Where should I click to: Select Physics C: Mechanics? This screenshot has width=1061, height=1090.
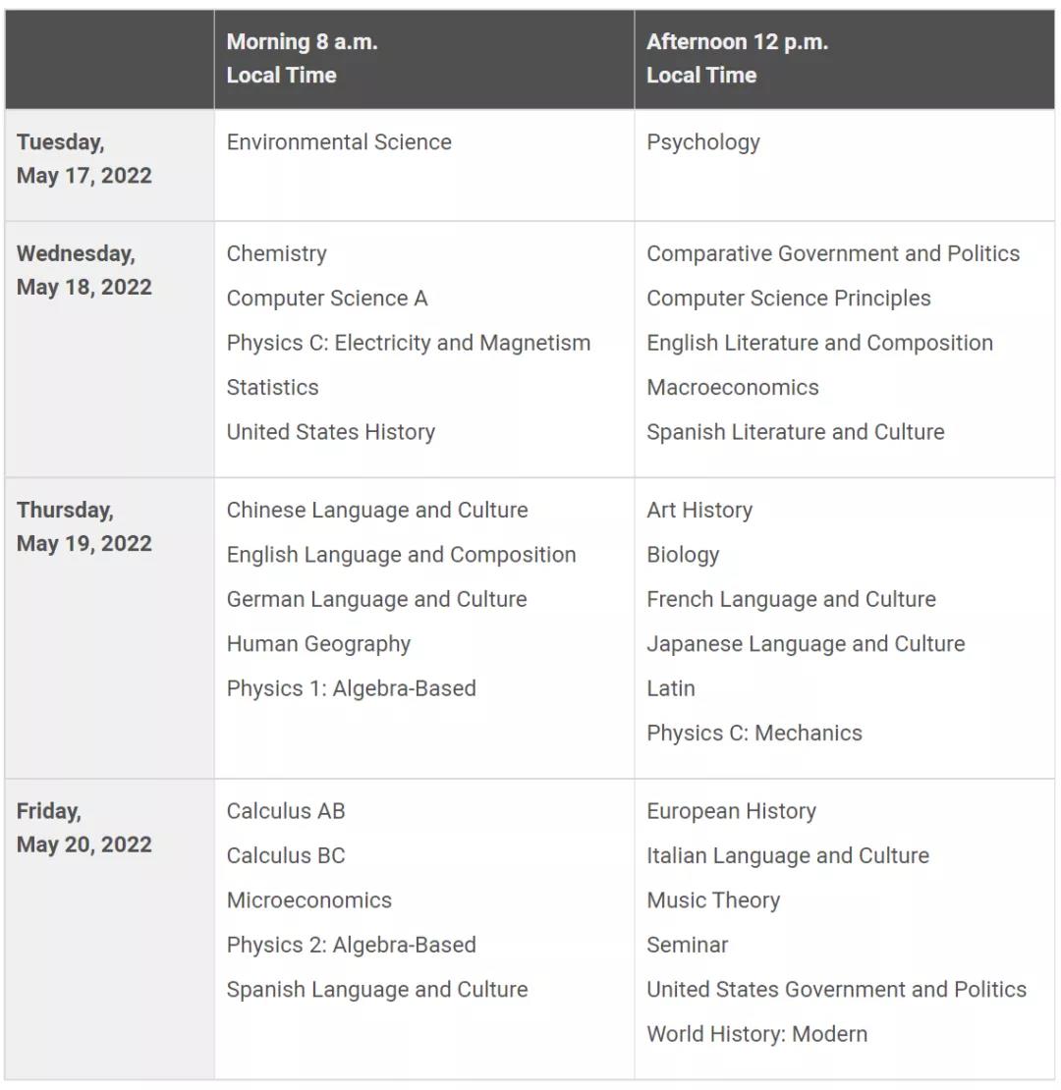[754, 734]
